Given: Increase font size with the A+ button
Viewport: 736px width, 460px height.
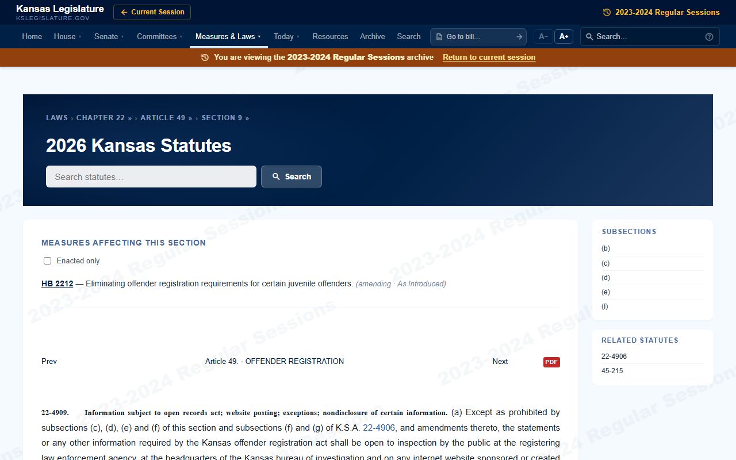Looking at the screenshot, I should click(563, 37).
